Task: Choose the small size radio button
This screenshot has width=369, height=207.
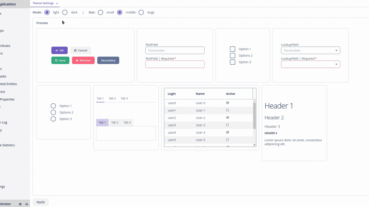Action: point(101,12)
